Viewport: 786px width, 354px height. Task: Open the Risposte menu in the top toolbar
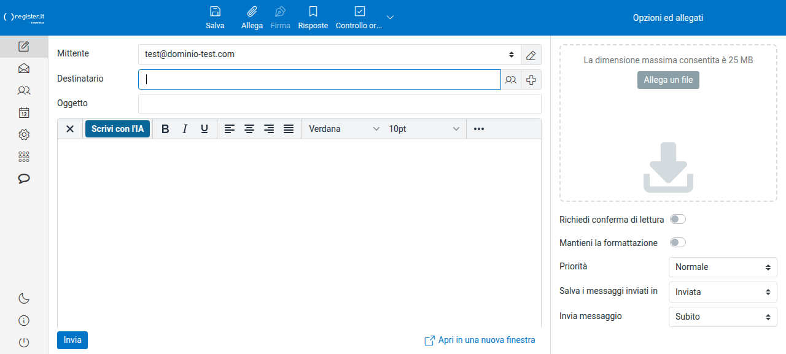(313, 18)
